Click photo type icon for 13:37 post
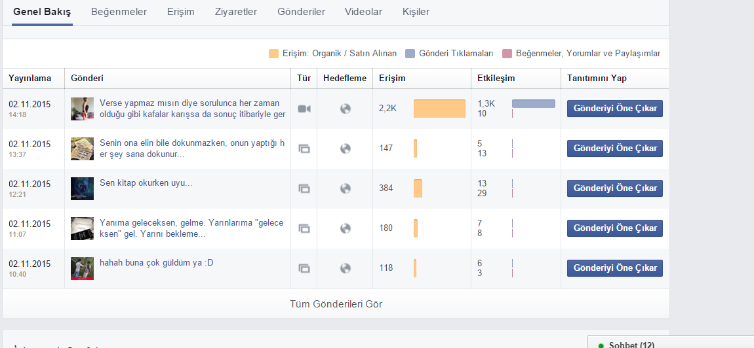 tap(304, 148)
